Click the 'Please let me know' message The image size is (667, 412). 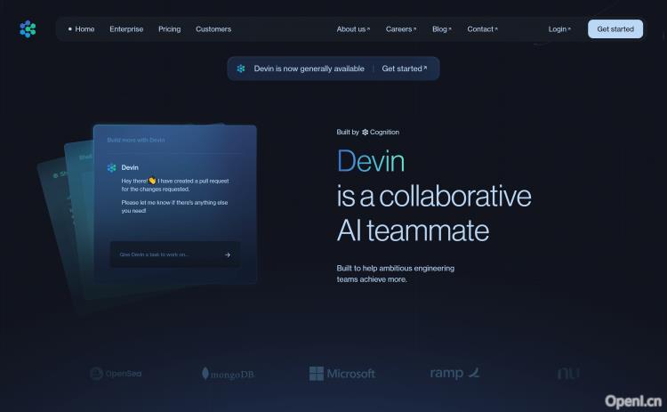[x=174, y=206]
